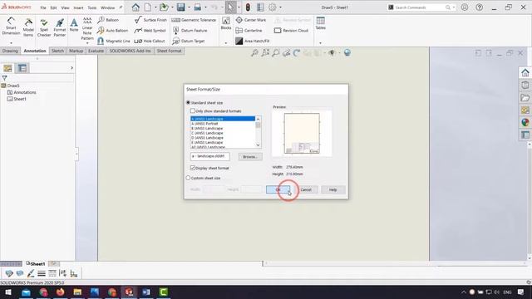Open the Windows Start button
Screen dimensions: 532x299
point(8,292)
